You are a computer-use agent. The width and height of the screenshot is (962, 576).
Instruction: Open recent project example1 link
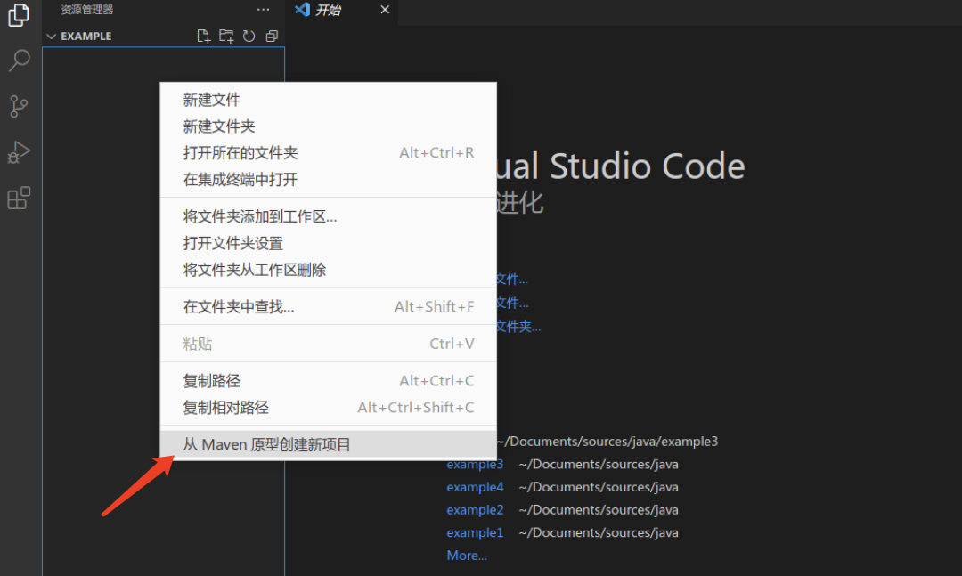(475, 532)
